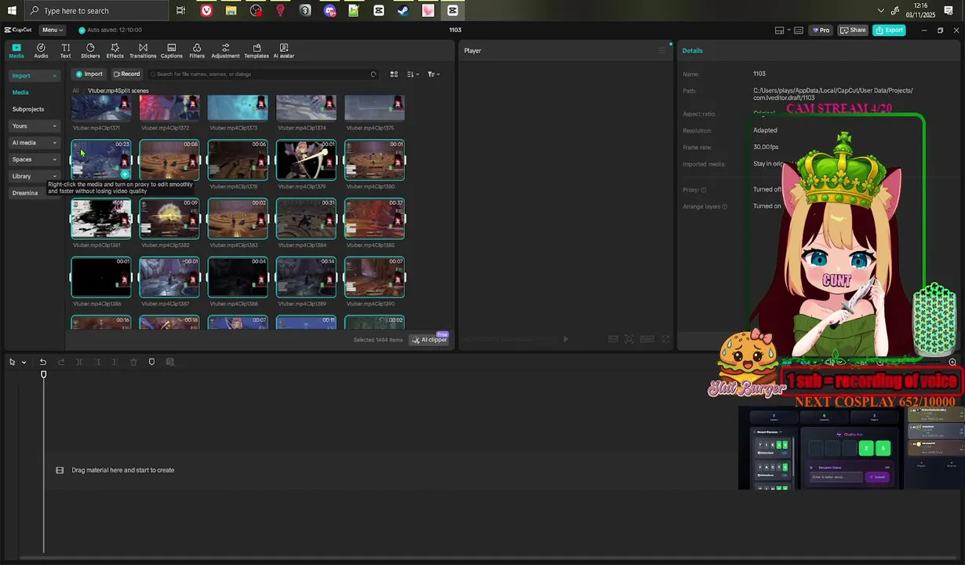Open the Templates panel
Image resolution: width=965 pixels, height=565 pixels.
coord(257,51)
